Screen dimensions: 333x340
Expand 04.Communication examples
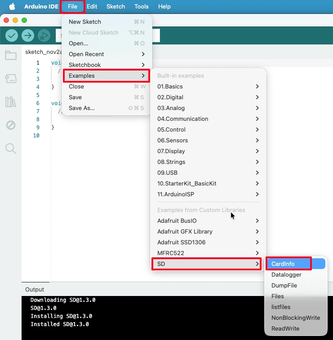[208, 119]
